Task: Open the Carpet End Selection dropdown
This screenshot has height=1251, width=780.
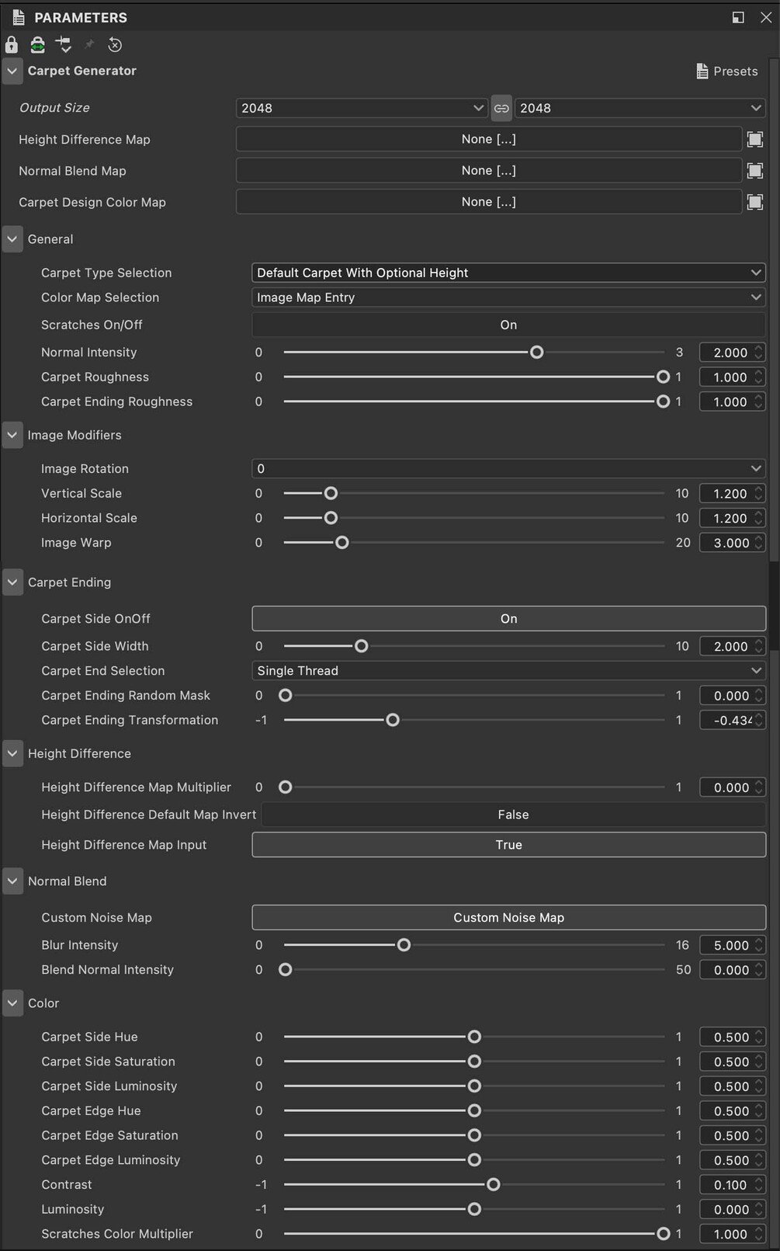Action: 508,671
